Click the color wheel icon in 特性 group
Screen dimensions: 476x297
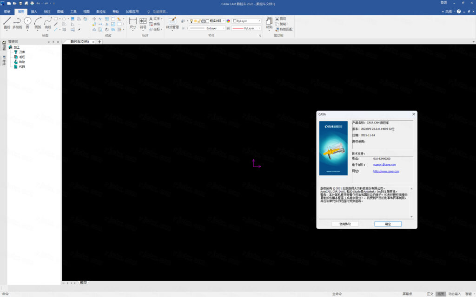(228, 21)
